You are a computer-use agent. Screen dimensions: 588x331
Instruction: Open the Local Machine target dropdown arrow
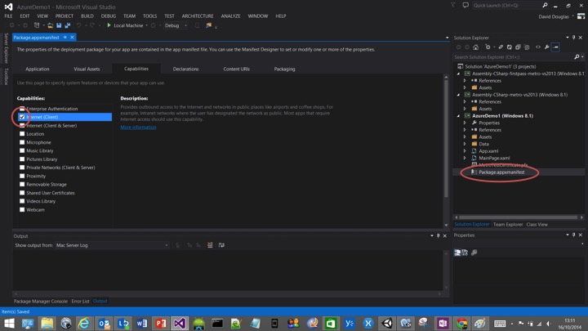[x=147, y=25]
